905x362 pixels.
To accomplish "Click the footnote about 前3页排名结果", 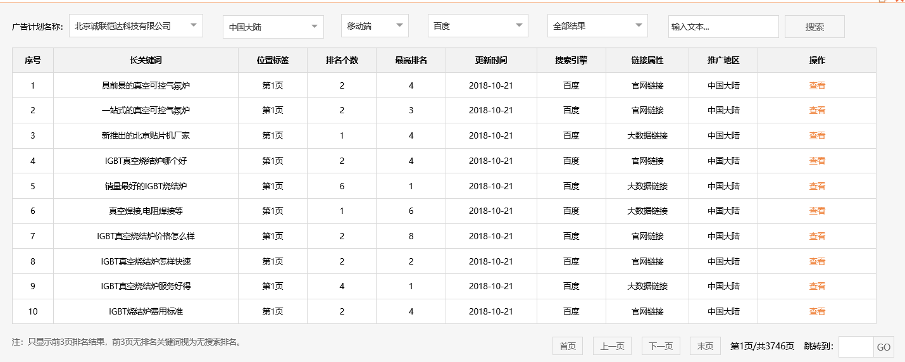I will [127, 342].
